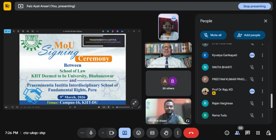Screen dimensions: 276x140
Task: Open more options for PREETAM KUMAR PRAD...
Action: click(x=262, y=79)
